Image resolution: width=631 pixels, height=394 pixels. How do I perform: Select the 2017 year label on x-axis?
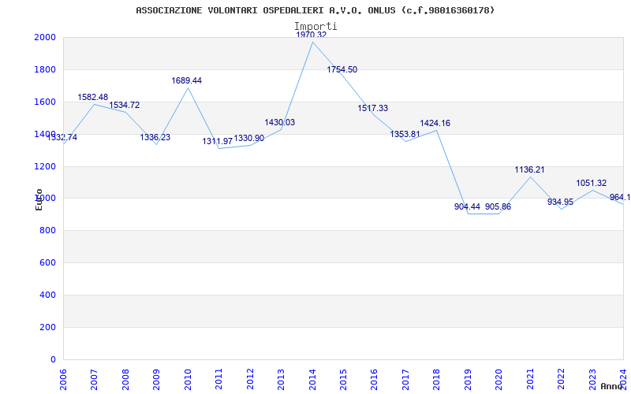coord(405,380)
